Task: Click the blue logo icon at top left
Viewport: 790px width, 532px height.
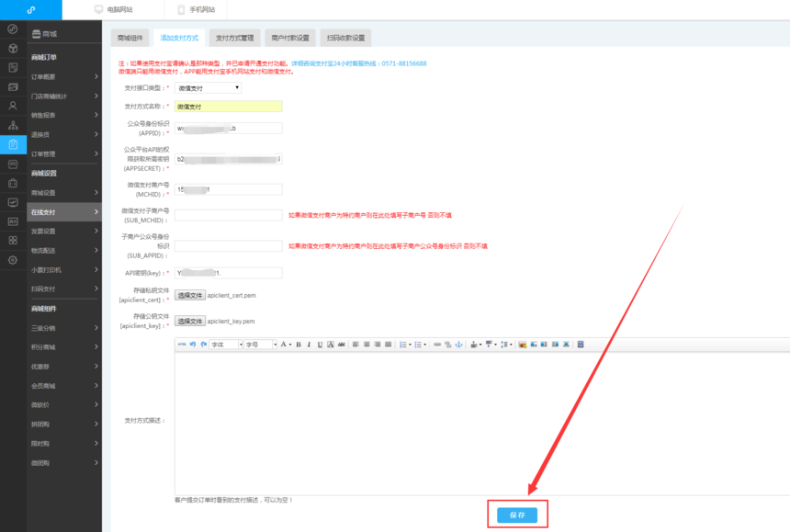Action: point(31,9)
